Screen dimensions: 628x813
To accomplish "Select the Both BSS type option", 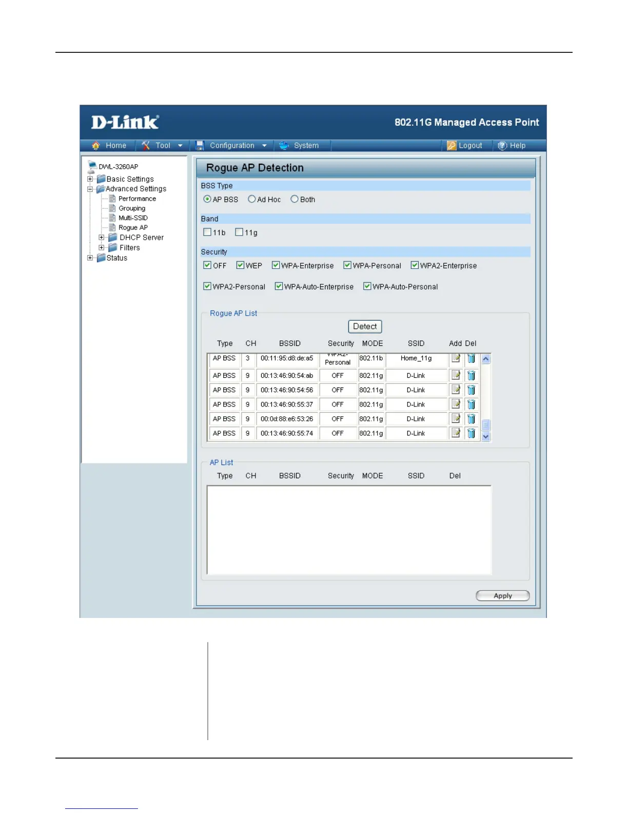I will pos(295,199).
